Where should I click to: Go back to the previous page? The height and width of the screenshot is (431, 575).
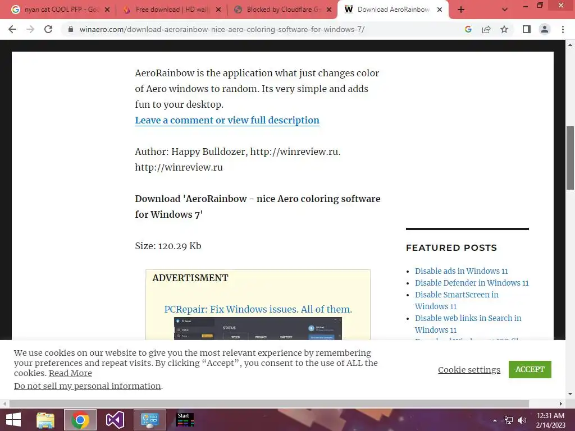[x=12, y=29]
